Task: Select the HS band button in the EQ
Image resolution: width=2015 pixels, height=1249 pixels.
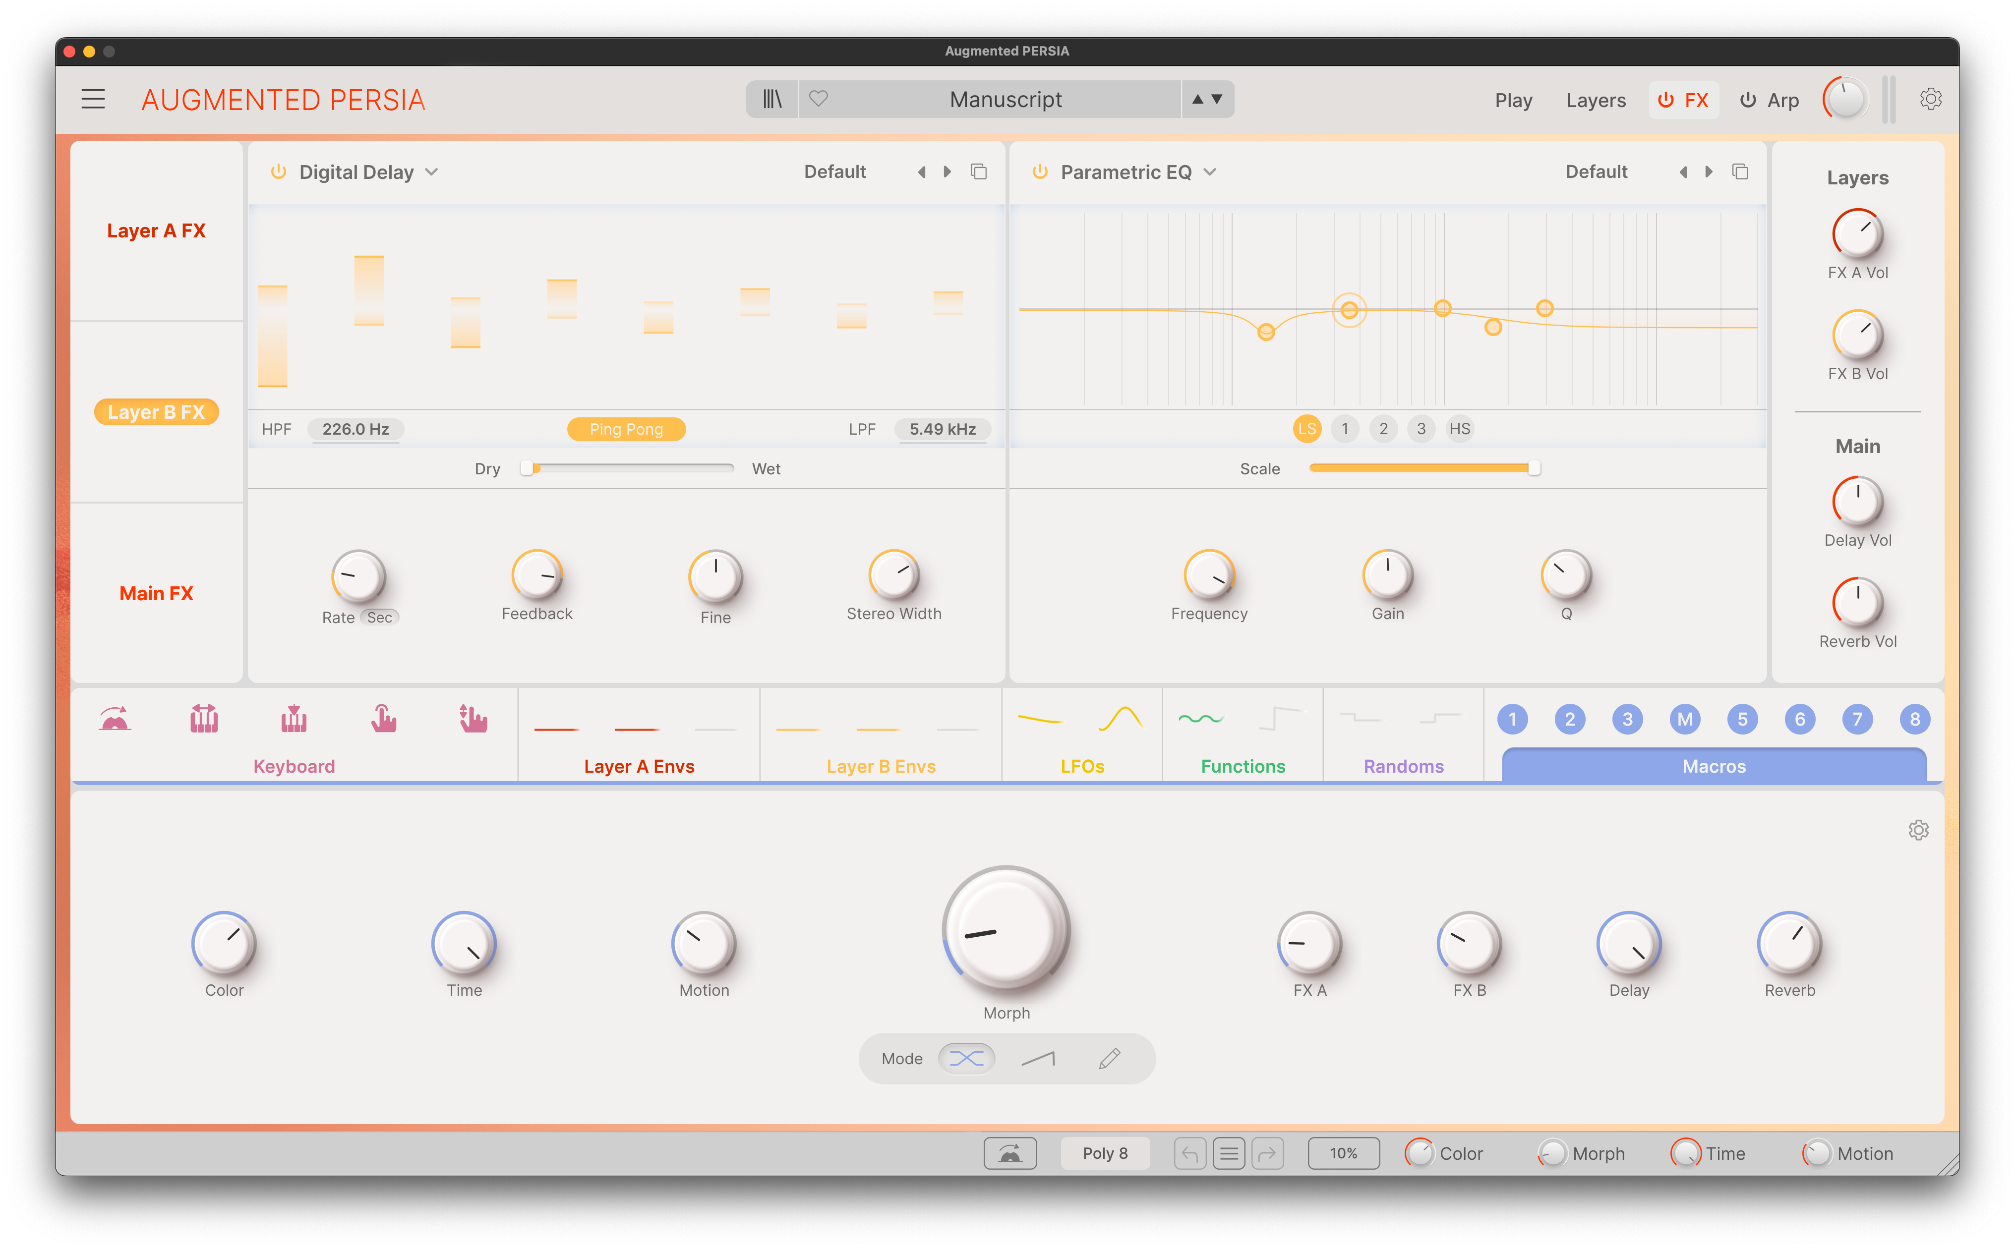Action: click(x=1459, y=429)
